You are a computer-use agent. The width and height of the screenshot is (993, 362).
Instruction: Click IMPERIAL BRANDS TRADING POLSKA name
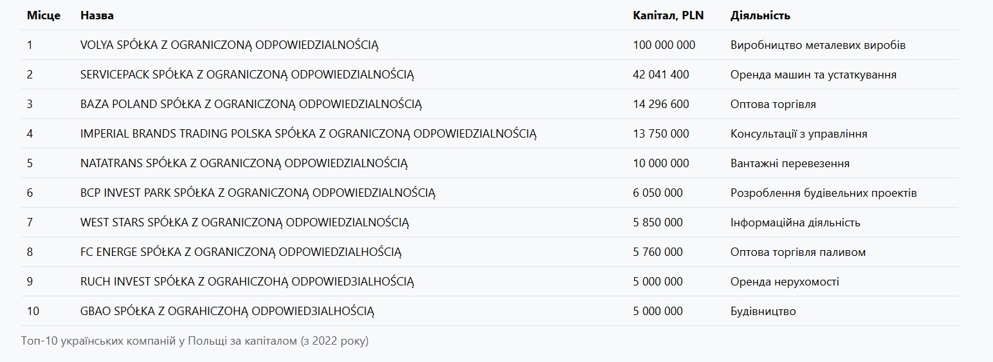click(x=308, y=134)
